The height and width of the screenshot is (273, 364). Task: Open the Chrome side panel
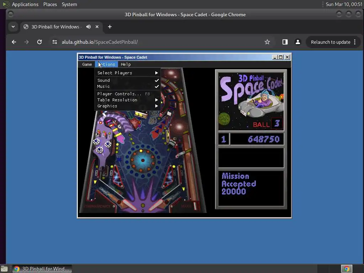pyautogui.click(x=285, y=42)
